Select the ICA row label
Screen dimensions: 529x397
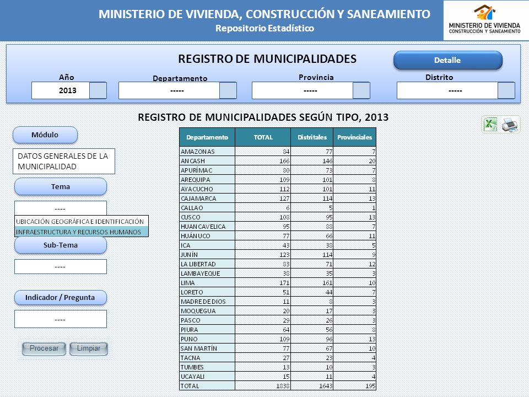(x=207, y=245)
